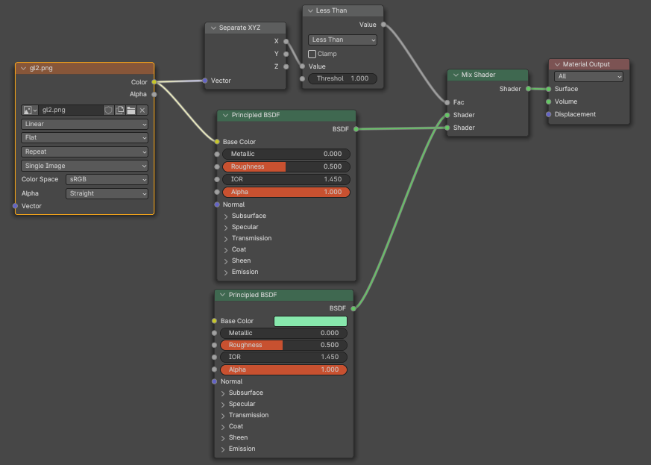Adjust Alpha slider in upper Principled BSDF
The image size is (651, 465).
coord(286,192)
